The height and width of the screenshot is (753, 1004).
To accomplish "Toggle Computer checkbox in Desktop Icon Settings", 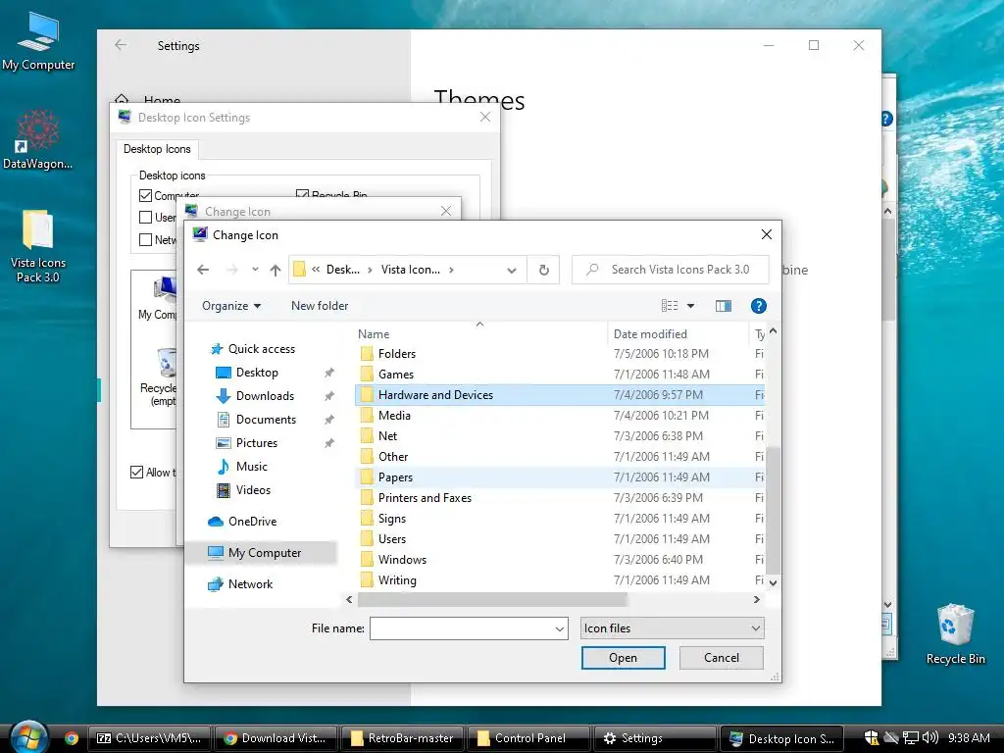I will pyautogui.click(x=145, y=195).
